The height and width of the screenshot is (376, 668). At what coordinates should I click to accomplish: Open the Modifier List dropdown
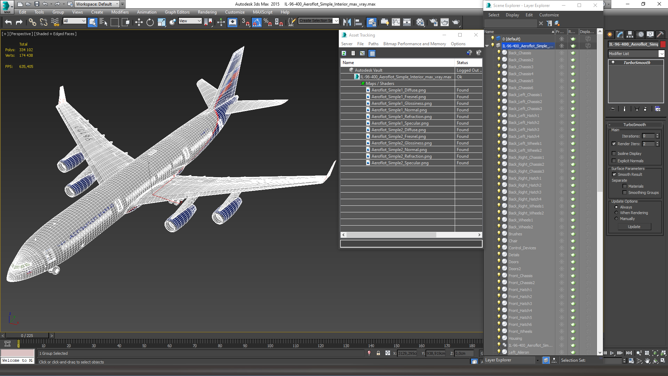661,54
